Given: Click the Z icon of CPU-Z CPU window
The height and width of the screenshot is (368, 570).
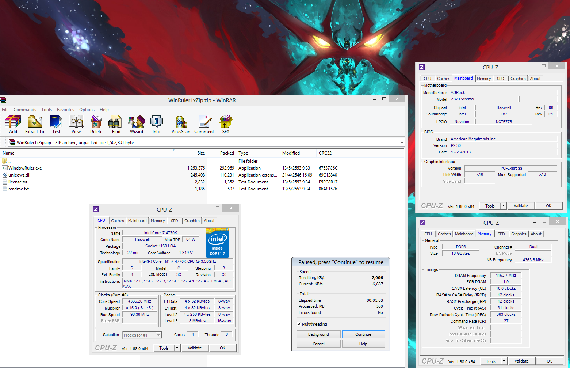Looking at the screenshot, I should tap(96, 209).
